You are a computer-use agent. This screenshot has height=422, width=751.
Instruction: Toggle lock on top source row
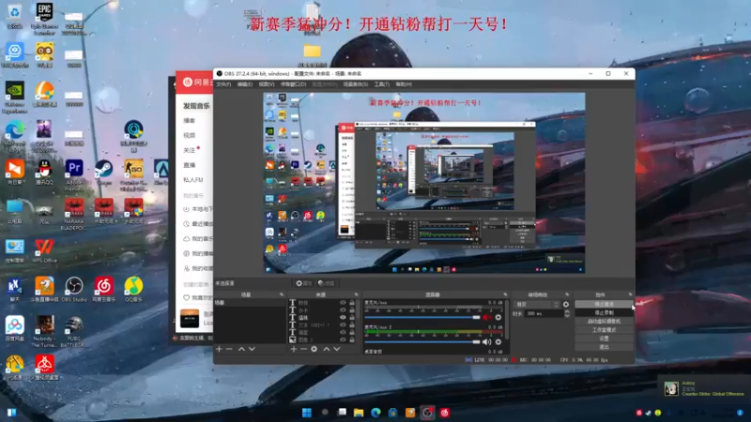[x=352, y=303]
